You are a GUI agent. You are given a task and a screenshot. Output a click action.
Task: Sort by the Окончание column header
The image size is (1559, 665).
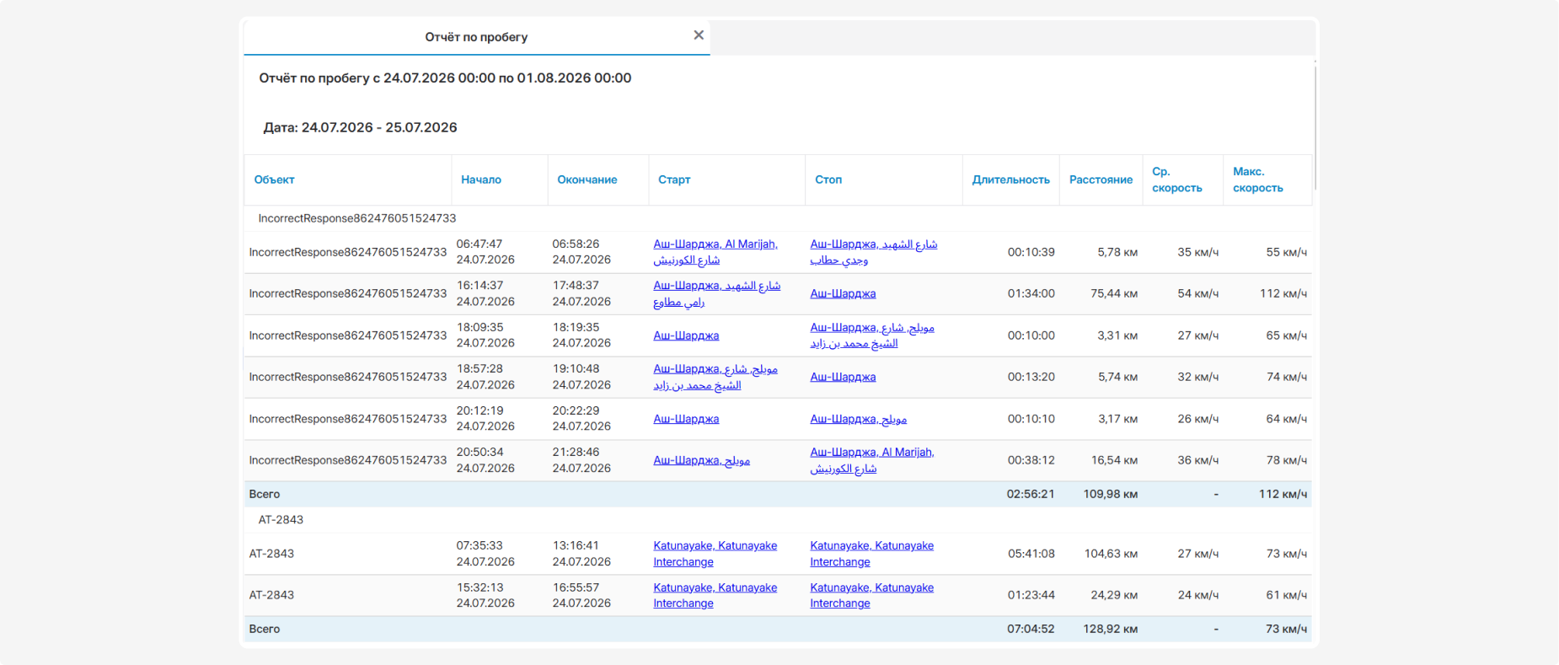587,180
